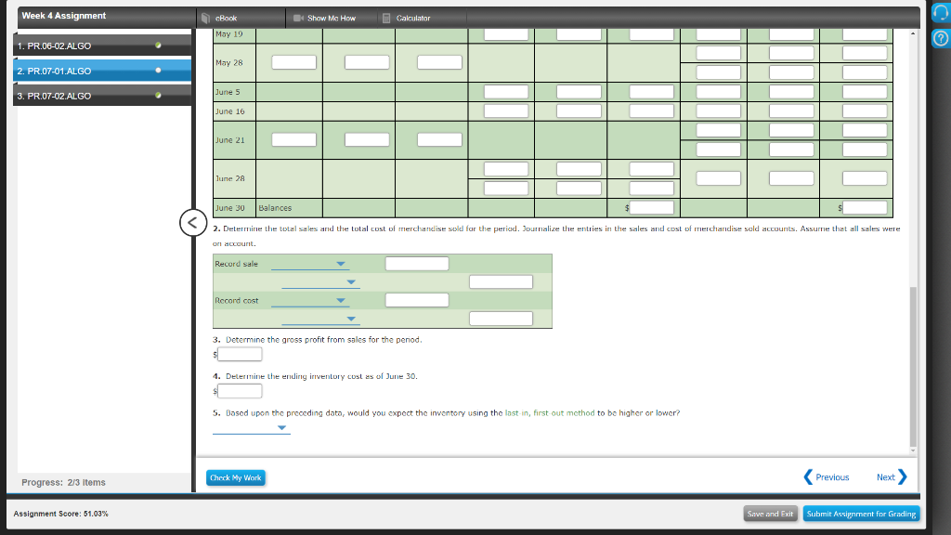The width and height of the screenshot is (951, 535).
Task: Click Save and Exit
Action: 770,514
